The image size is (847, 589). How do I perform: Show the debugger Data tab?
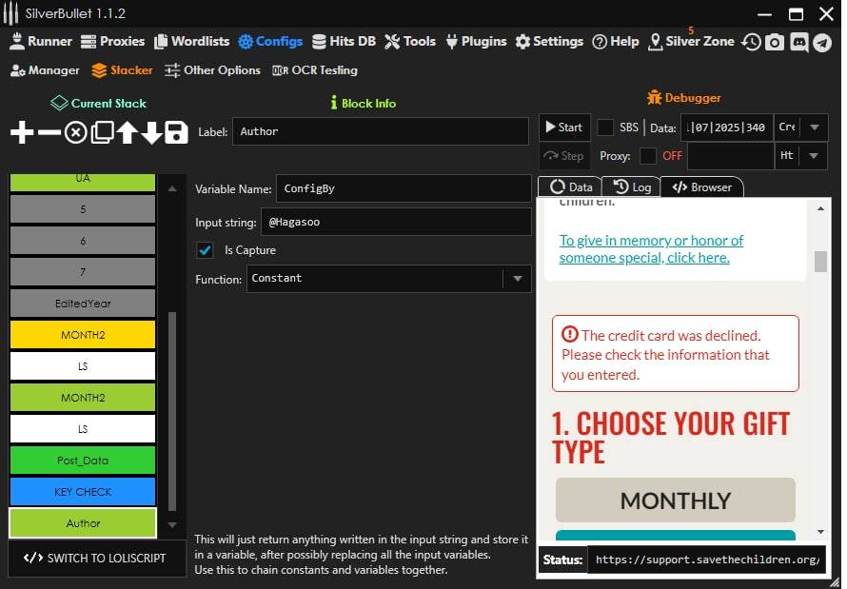[x=570, y=187]
